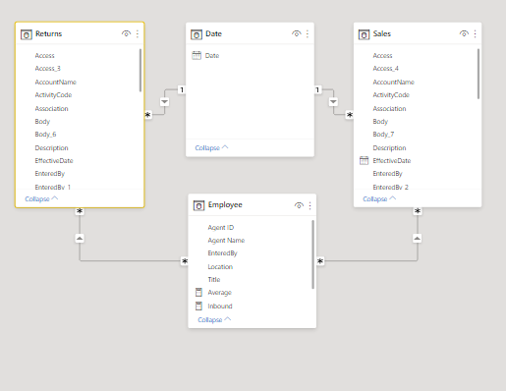Image resolution: width=506 pixels, height=391 pixels.
Task: Click the Returns table icon
Action: pyautogui.click(x=27, y=34)
